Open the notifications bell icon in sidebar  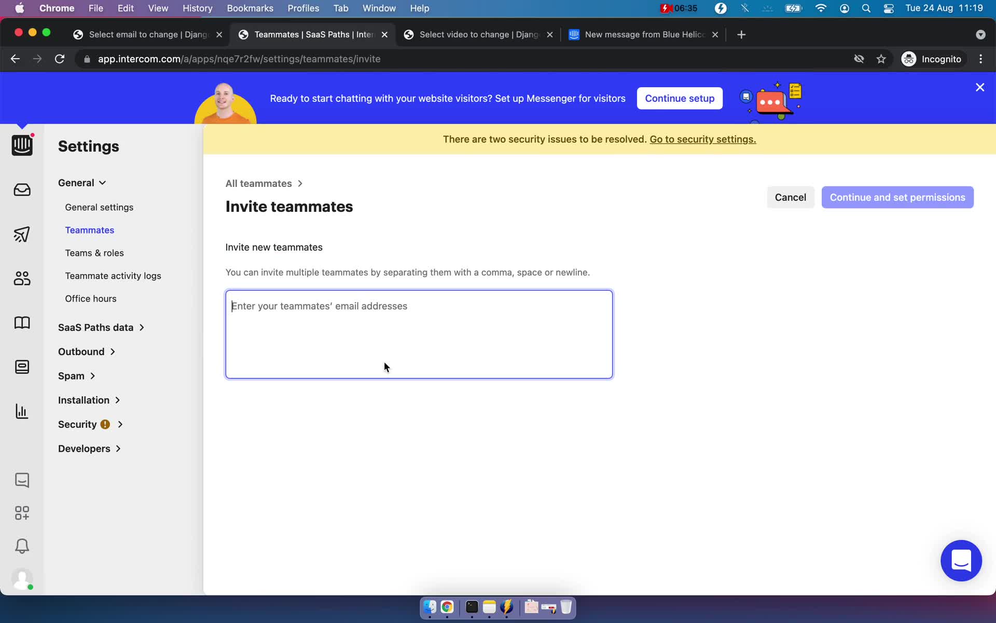(22, 546)
